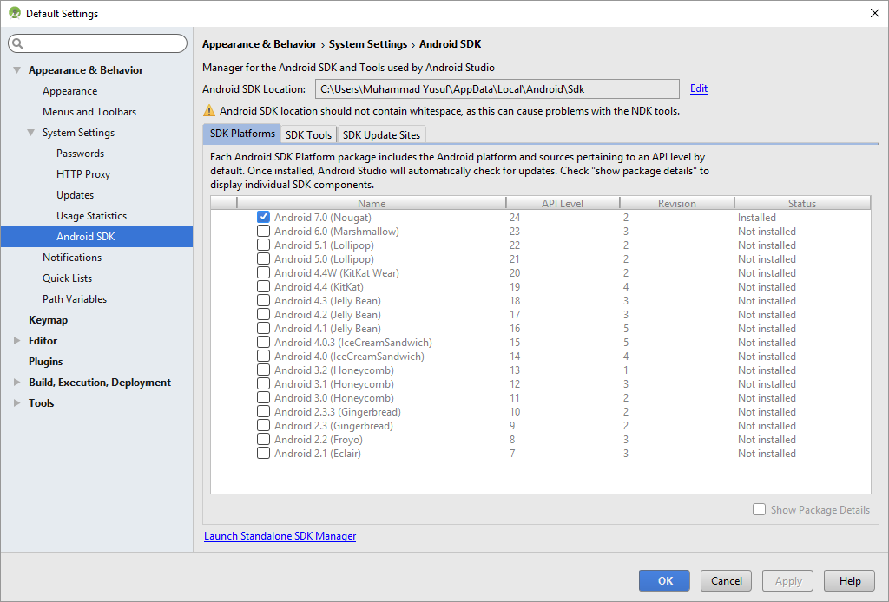Check Android 2.2 (Froyo) checkbox
Image resolution: width=889 pixels, height=602 pixels.
(263, 439)
